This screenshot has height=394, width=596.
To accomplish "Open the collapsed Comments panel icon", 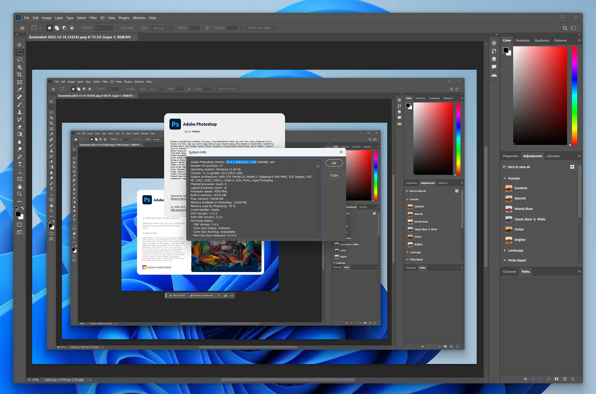I will pyautogui.click(x=494, y=67).
